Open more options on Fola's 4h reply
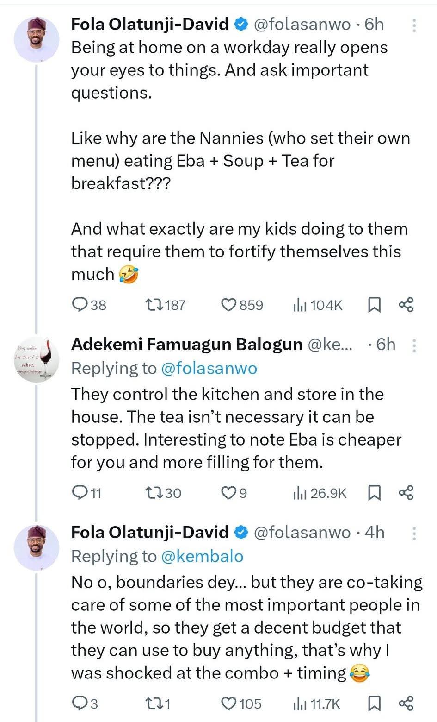Viewport: 437px width, 722px height. [414, 534]
